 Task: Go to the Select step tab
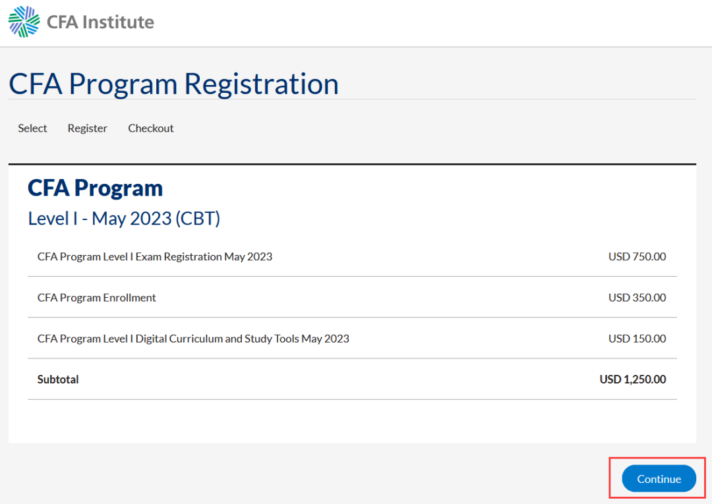coord(32,128)
